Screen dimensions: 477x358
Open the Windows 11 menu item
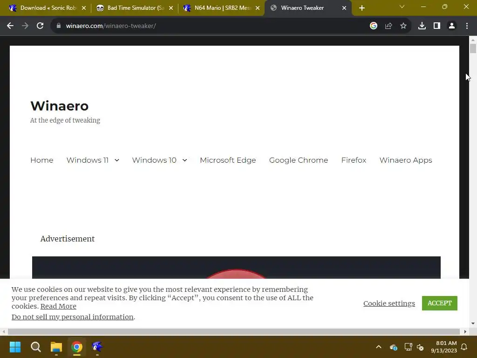88,160
